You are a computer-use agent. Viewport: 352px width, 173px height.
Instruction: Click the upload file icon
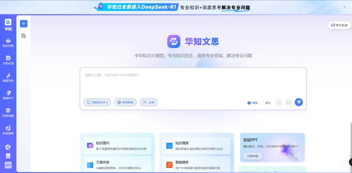(279, 102)
